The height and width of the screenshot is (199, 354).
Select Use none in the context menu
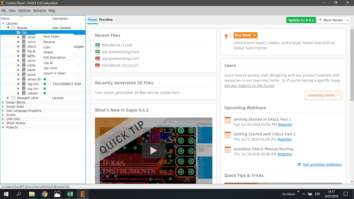click(54, 68)
